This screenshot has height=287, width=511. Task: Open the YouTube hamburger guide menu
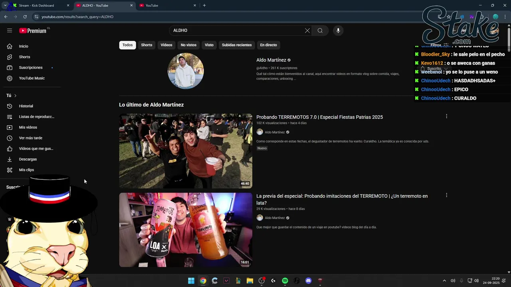tap(10, 30)
